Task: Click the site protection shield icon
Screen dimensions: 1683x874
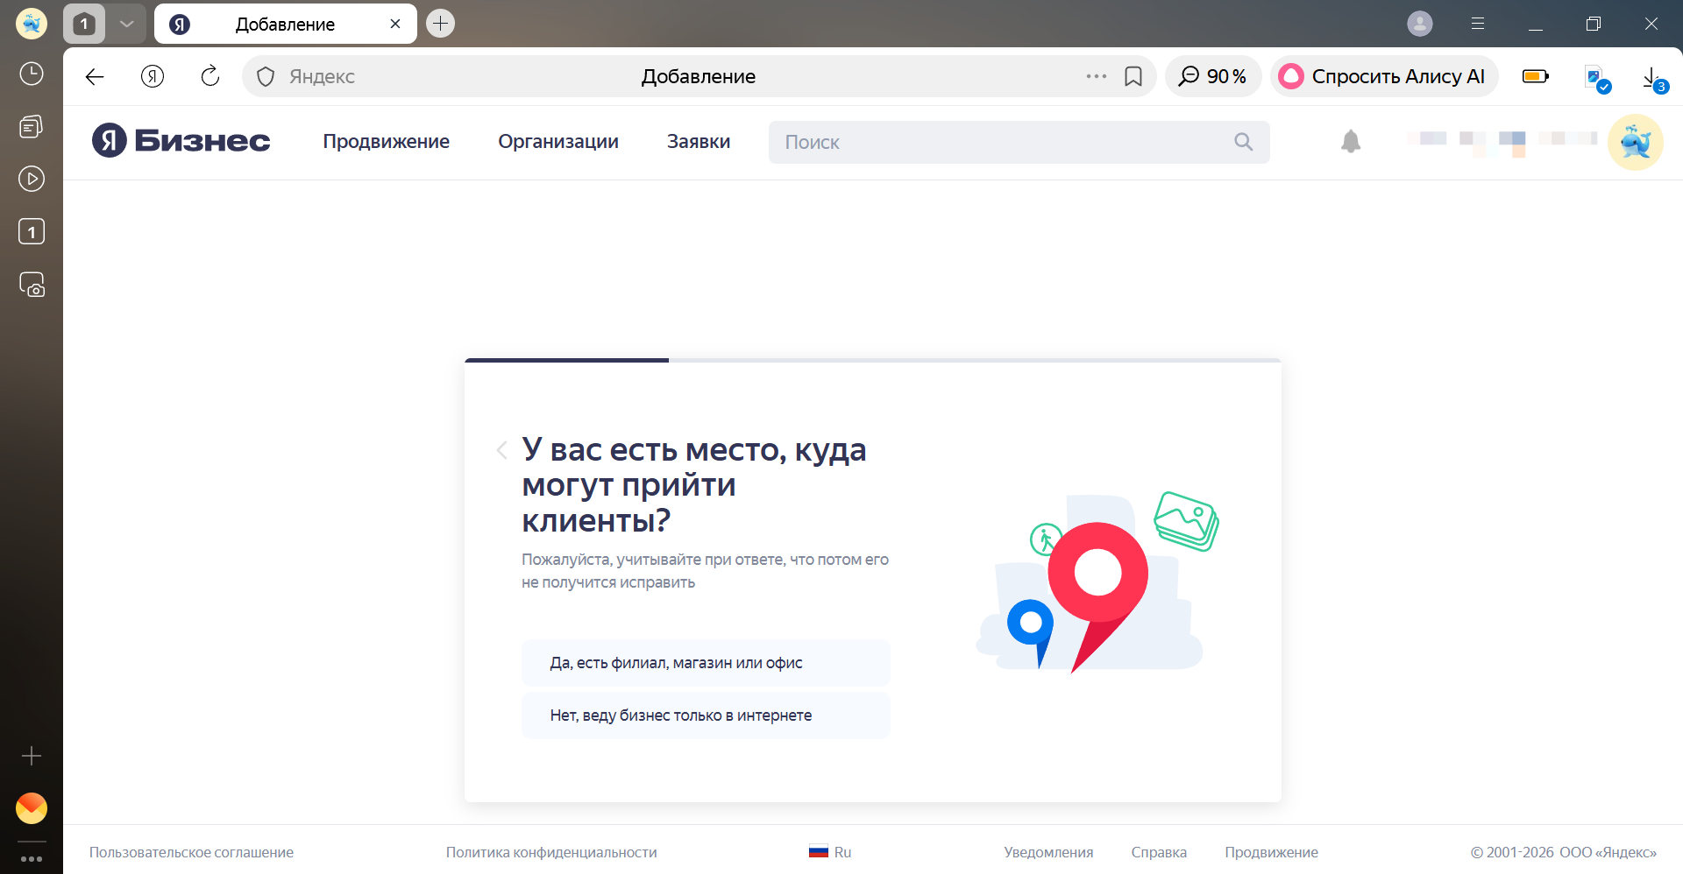Action: [265, 76]
